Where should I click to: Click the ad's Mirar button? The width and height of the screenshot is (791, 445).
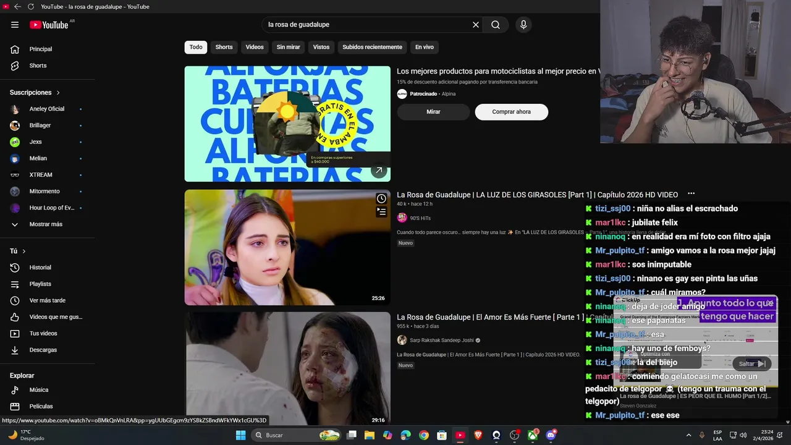click(x=433, y=112)
